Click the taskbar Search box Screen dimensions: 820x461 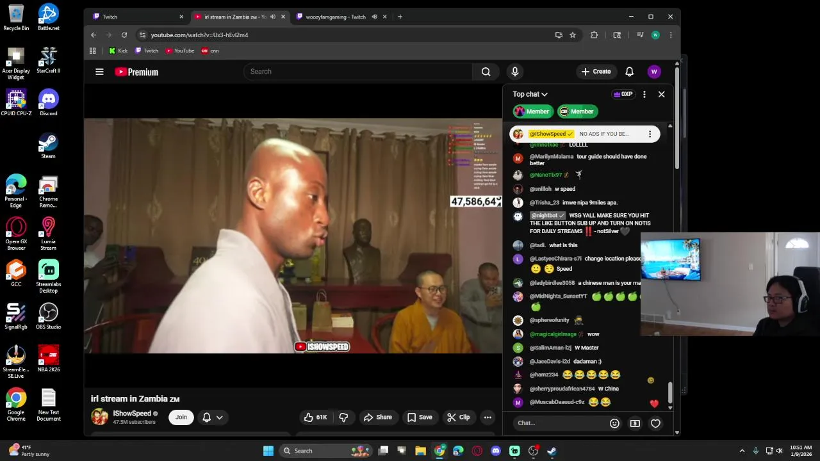pyautogui.click(x=326, y=451)
